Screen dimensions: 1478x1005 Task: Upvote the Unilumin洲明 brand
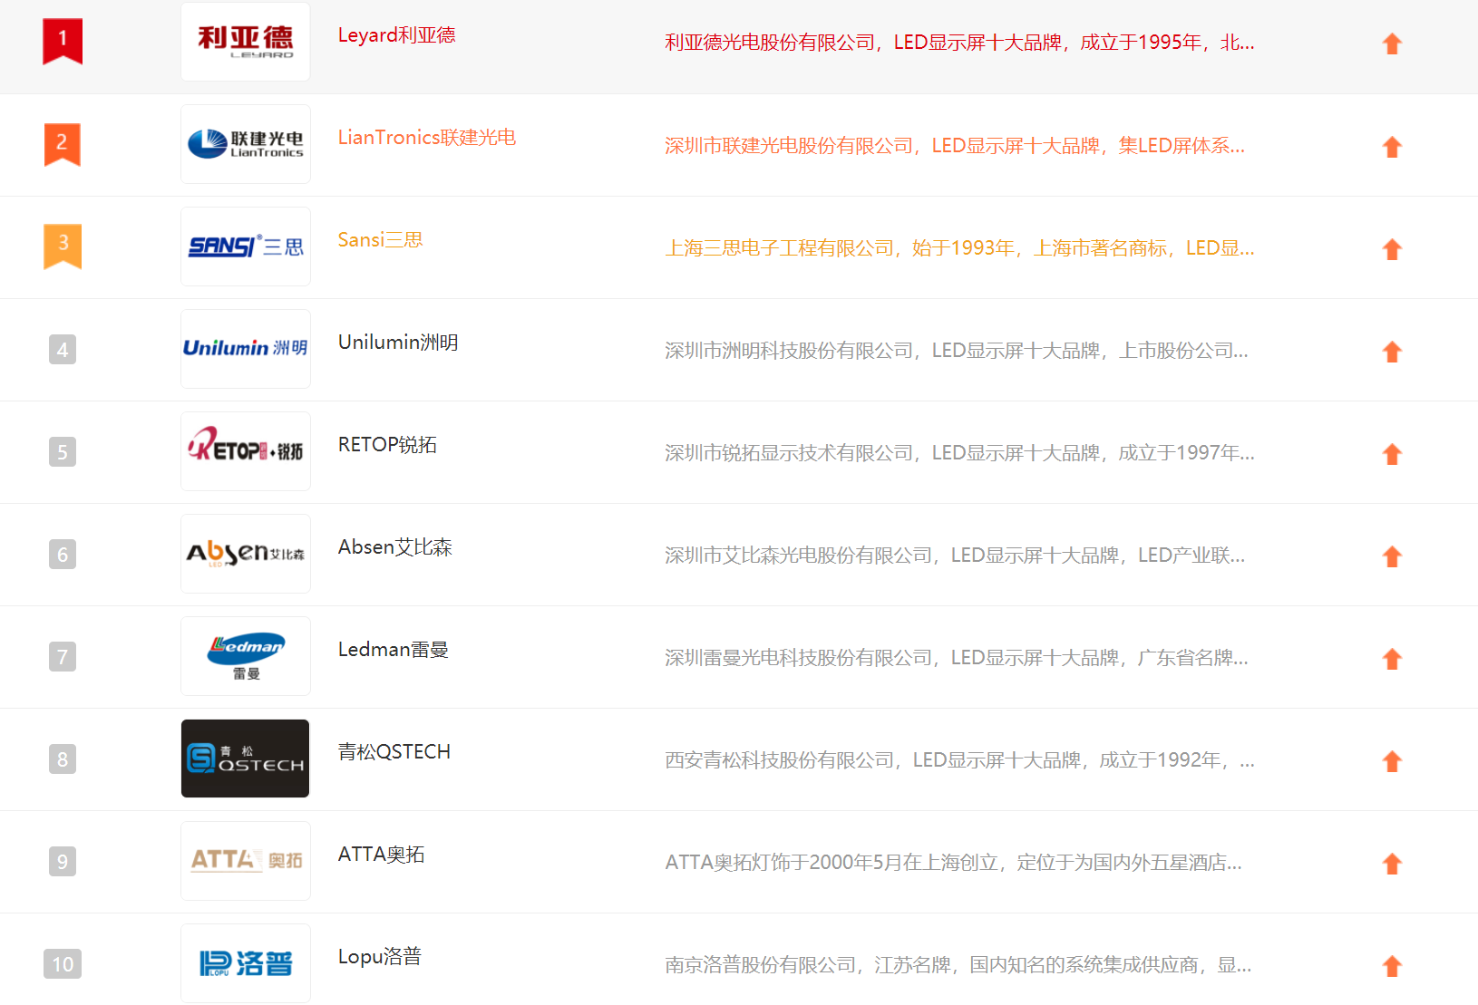click(1392, 352)
